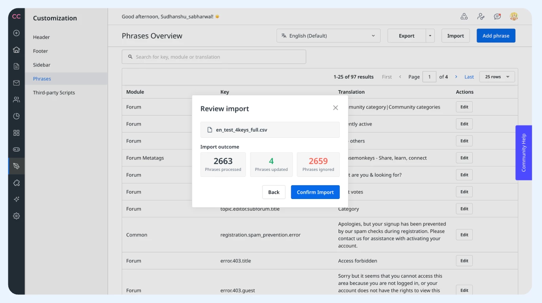Viewport: 542px width, 303px height.
Task: Open the pie chart analytics icon
Action: (x=16, y=116)
